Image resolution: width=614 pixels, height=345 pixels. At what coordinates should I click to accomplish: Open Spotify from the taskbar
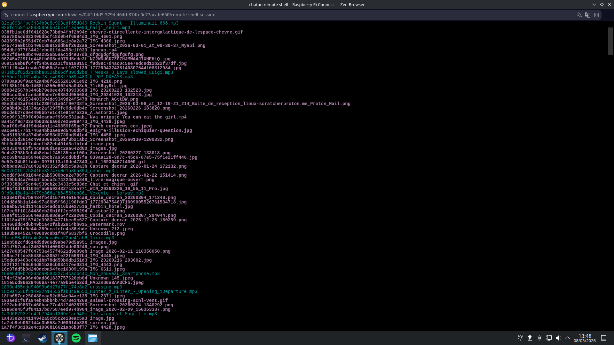click(x=76, y=338)
